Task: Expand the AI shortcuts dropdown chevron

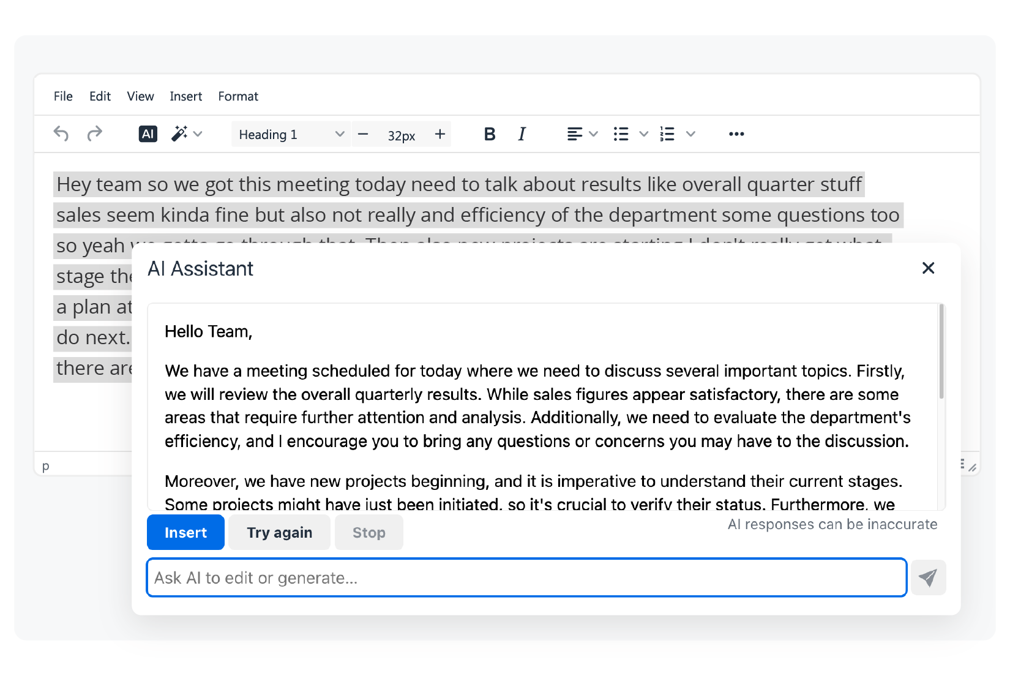Action: pos(198,134)
